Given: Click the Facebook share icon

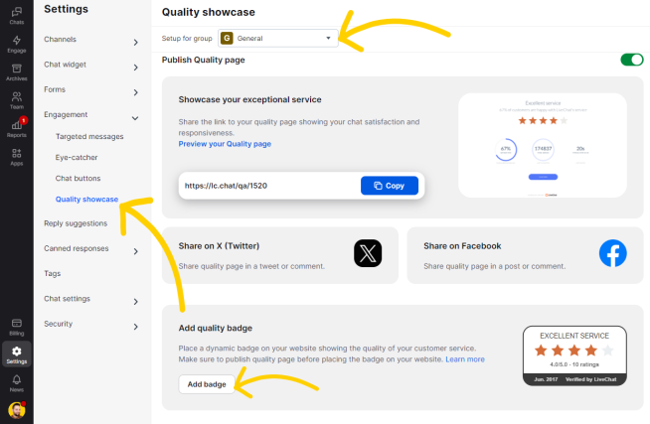Looking at the screenshot, I should click(612, 253).
